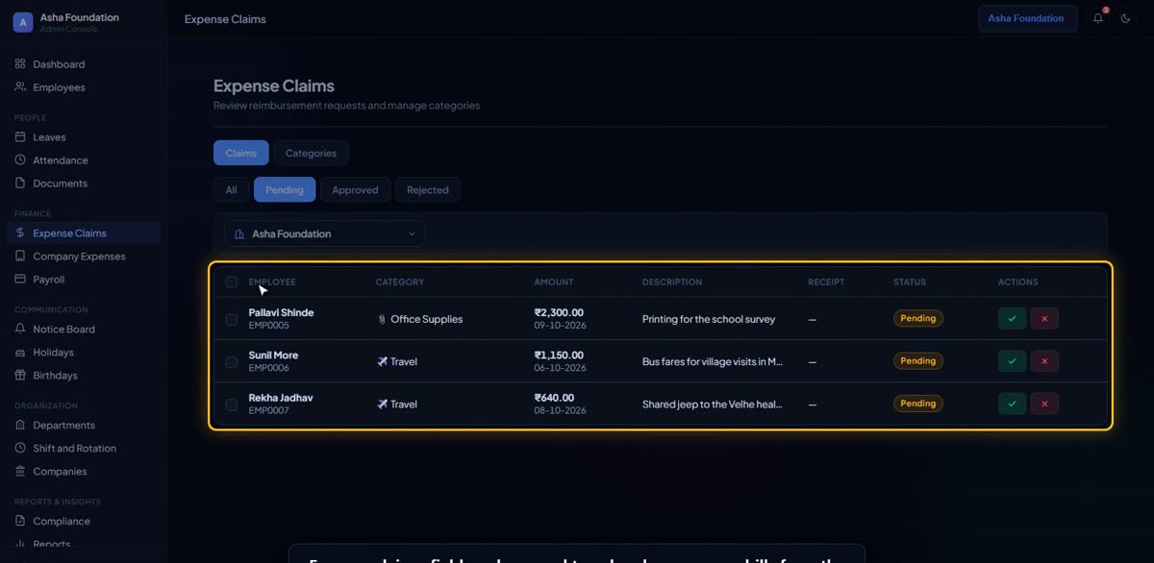
Task: Open Companies in the sidebar
Action: 83,472
